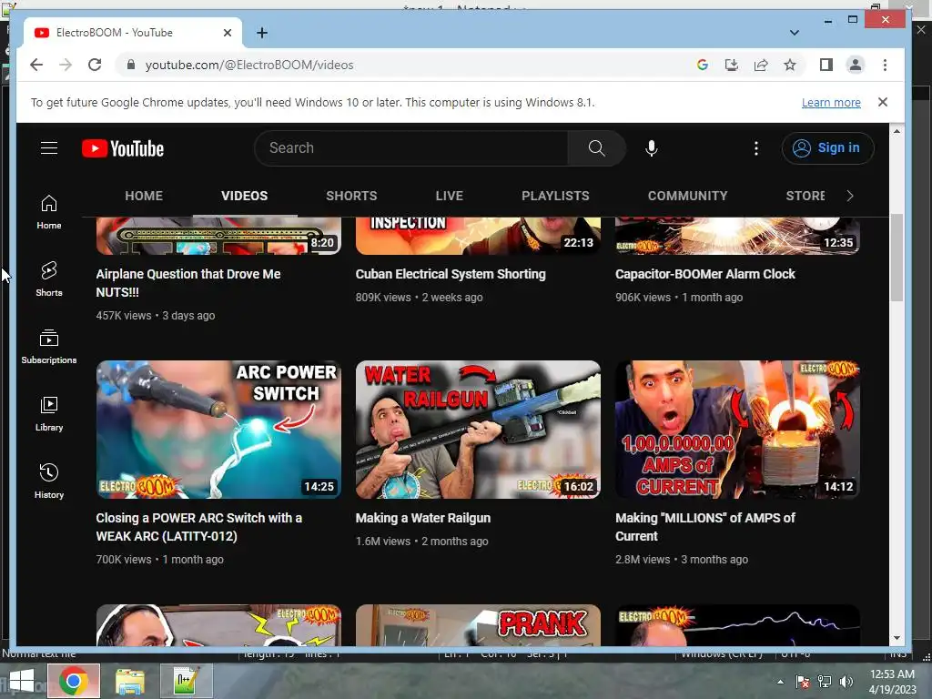This screenshot has width=932, height=699.
Task: Open Library in the left sidebar
Action: tap(49, 414)
